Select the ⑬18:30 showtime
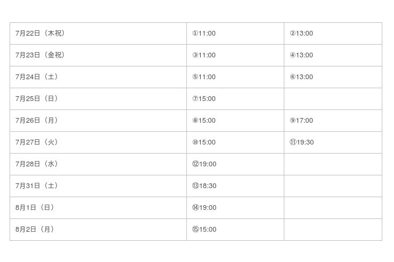Viewport: 394px width, 262px height. (204, 186)
